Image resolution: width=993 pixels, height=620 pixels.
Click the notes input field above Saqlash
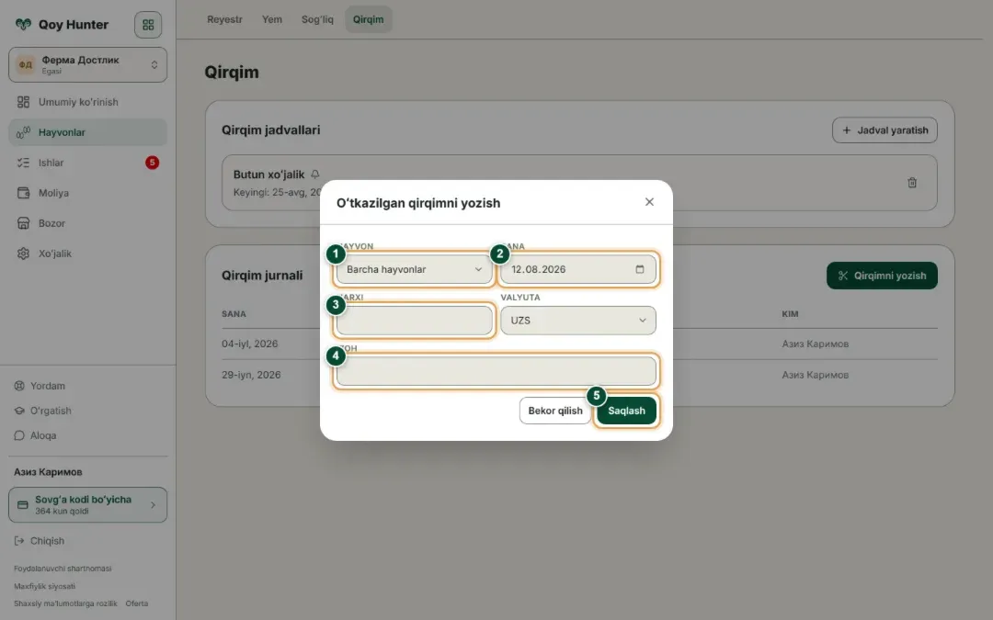tap(496, 371)
